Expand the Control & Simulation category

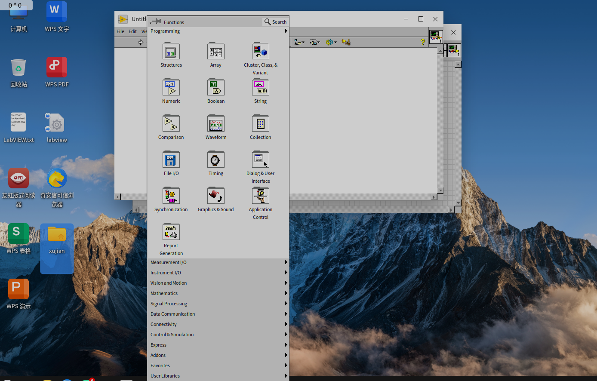(x=218, y=335)
